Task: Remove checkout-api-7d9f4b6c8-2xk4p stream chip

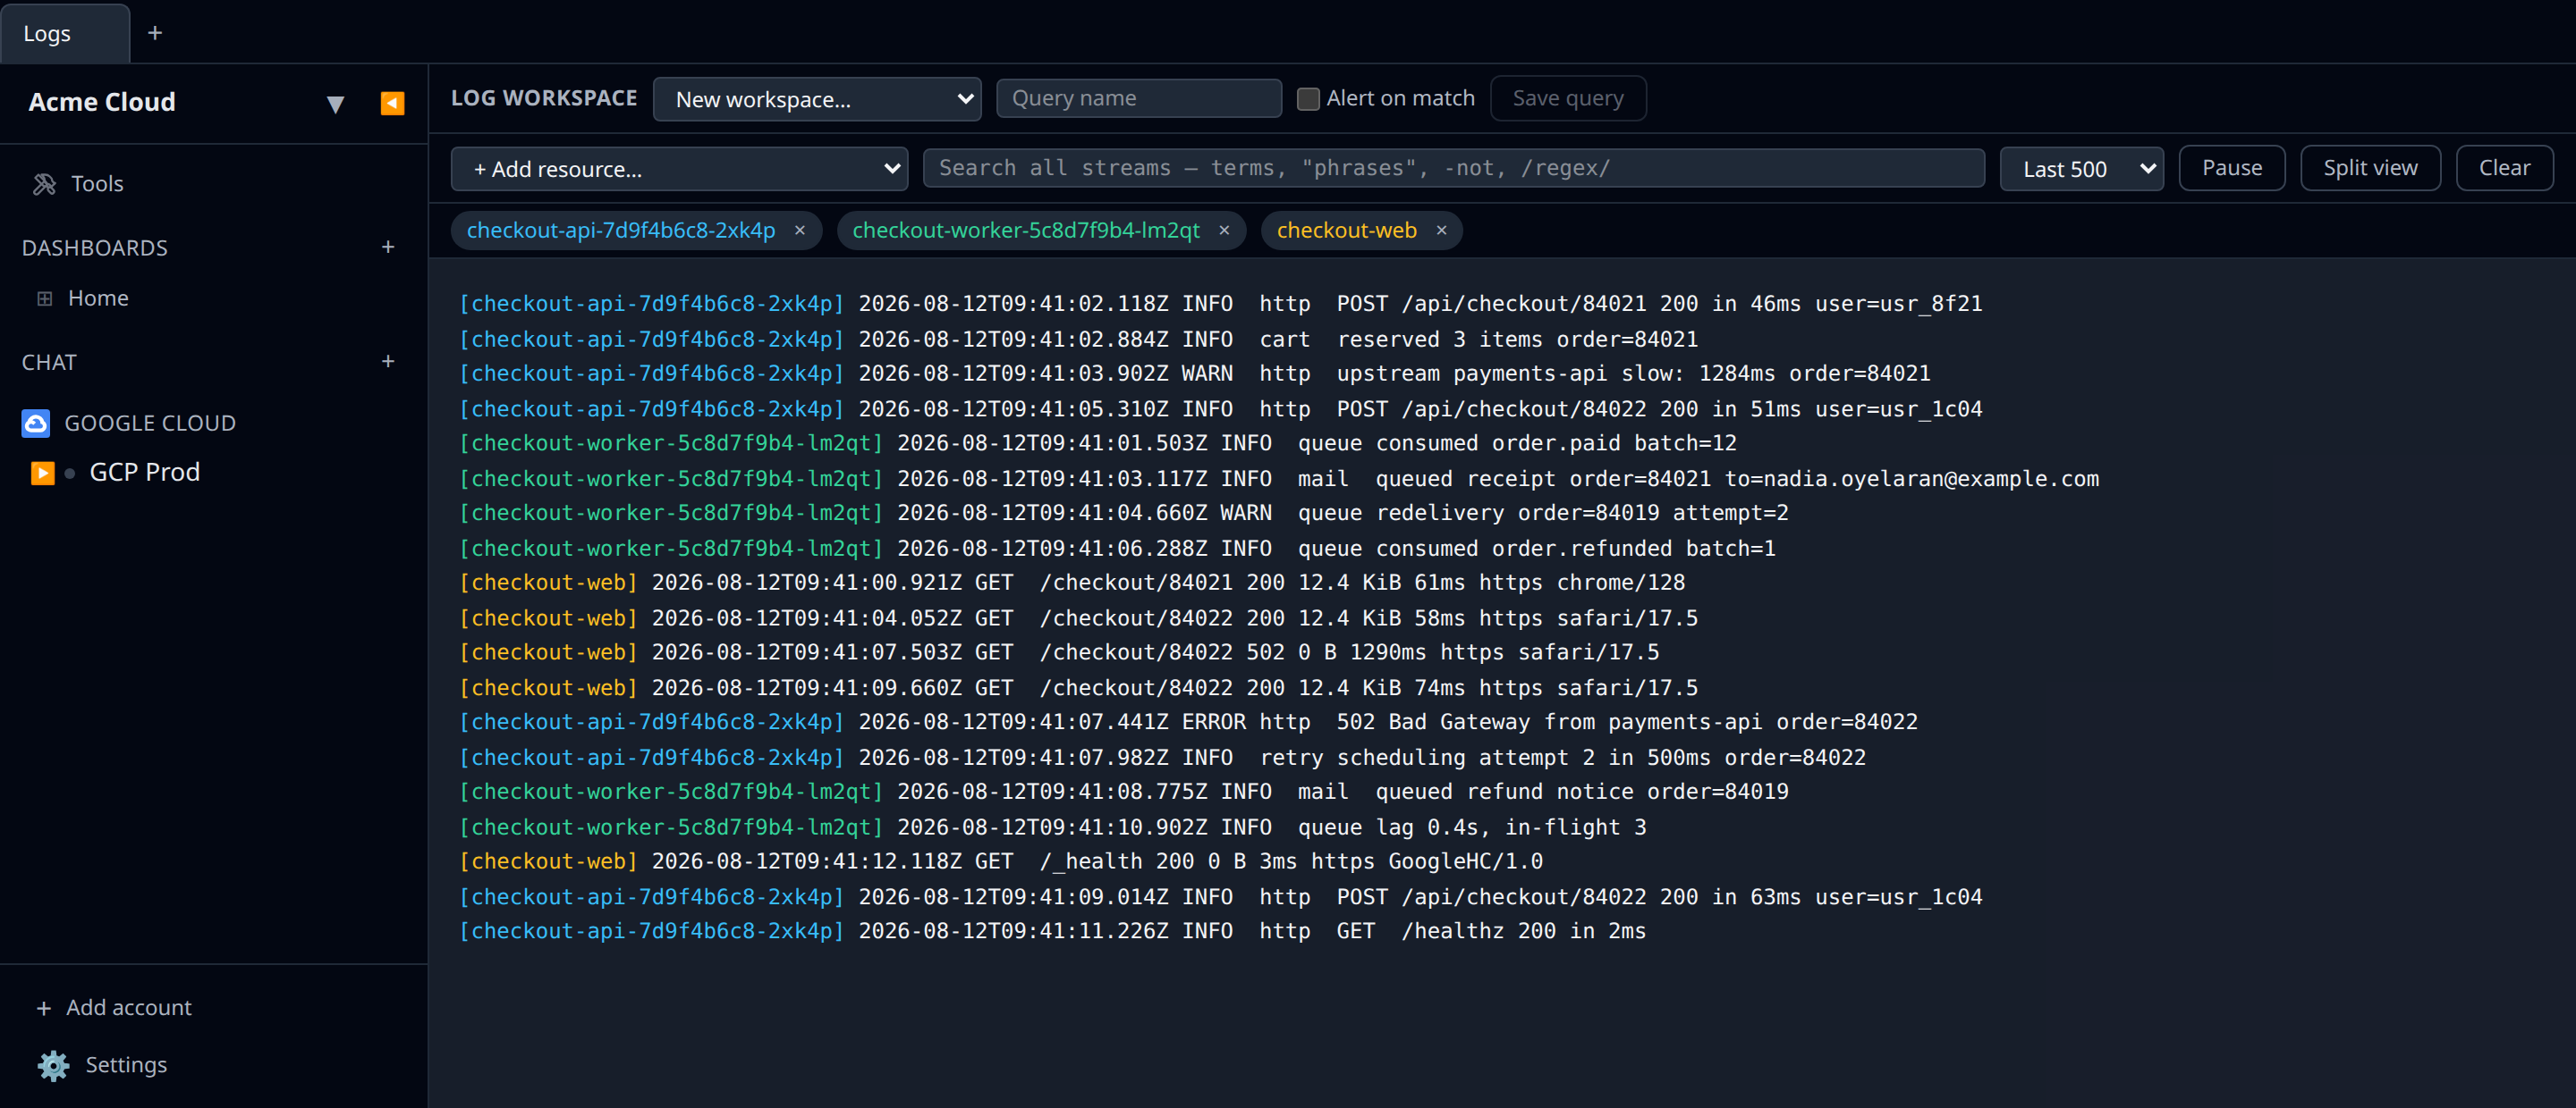Action: point(800,230)
